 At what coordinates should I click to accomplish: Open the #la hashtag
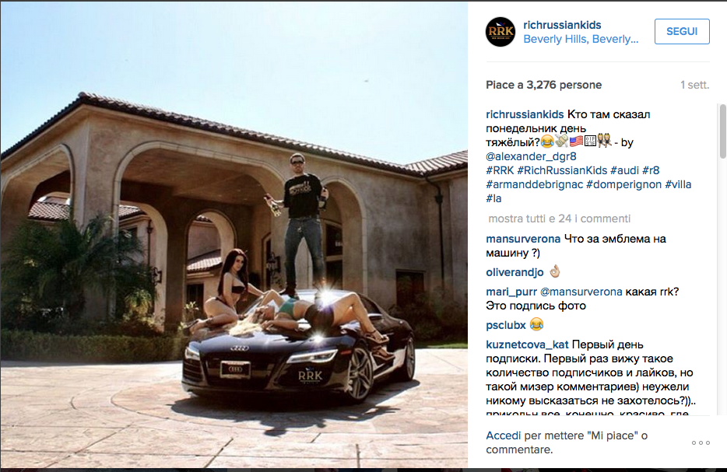(493, 198)
